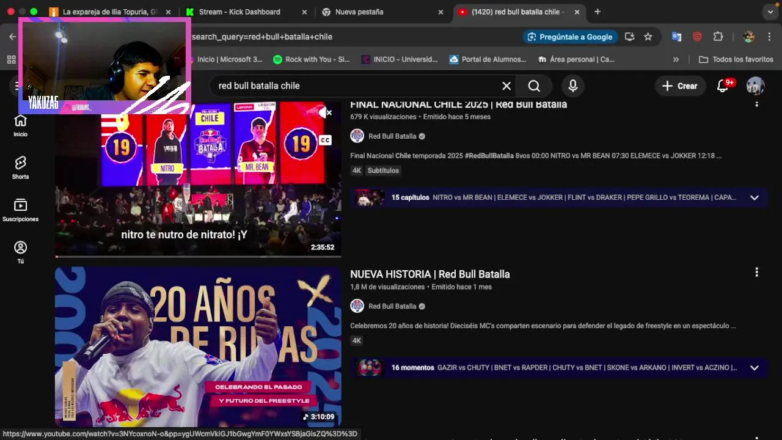Click the 1,8 M de visualizaciones text
The width and height of the screenshot is (782, 440).
(x=387, y=287)
